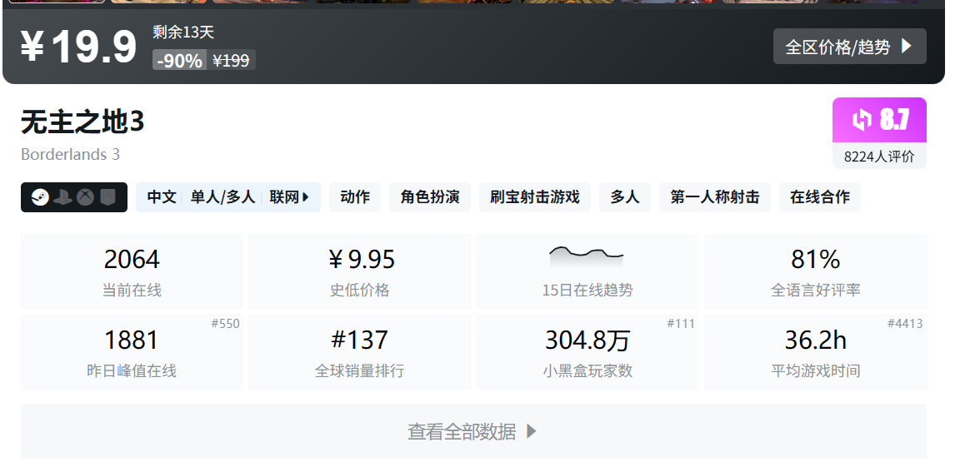Click the 304.8万 小黑盒玩家数 stat card
Screen dimensions: 955x472
(587, 351)
